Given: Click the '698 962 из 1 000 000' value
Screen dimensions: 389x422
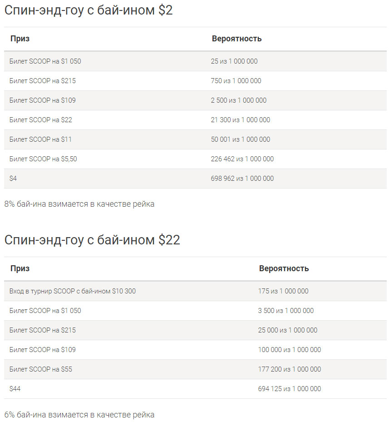Looking at the screenshot, I should coord(242,179).
